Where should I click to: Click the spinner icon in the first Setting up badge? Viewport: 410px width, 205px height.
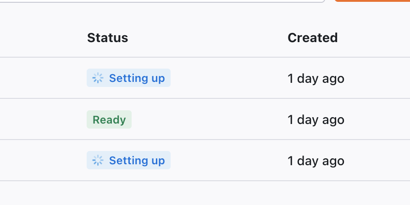coord(98,78)
